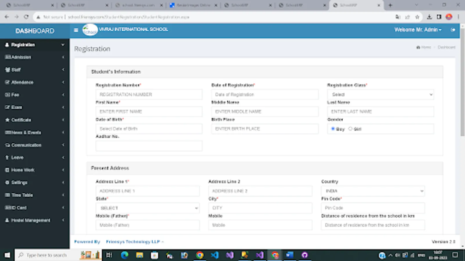Open the Home Work sidebar menu
Viewport: 465px width, 261px height.
(35, 170)
